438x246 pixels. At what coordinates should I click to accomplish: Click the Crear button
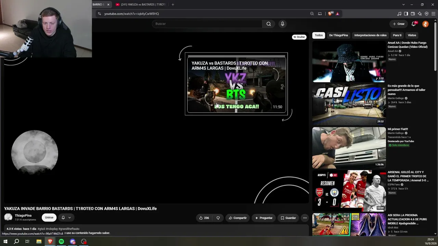[x=399, y=24]
